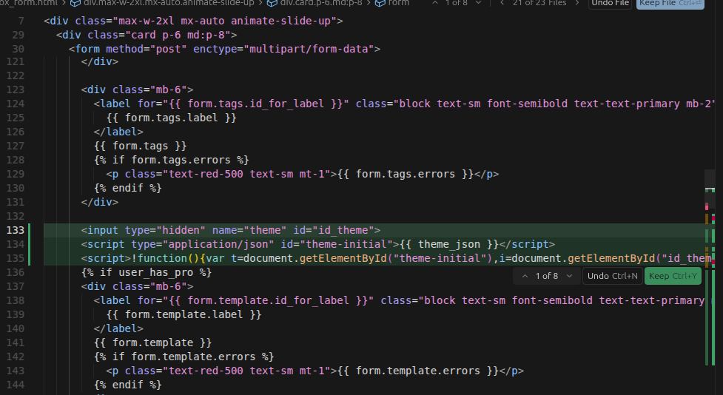Open the 'div.card.p-6.md:p-8' breadcrumb dropdown
Viewport: 723px width, 395px height.
click(x=321, y=3)
